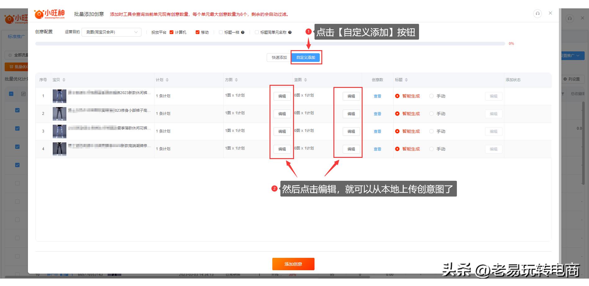Open the 运营目的 dropdown 测图(同宝贝合并)
The width and height of the screenshot is (589, 286).
coord(111,32)
